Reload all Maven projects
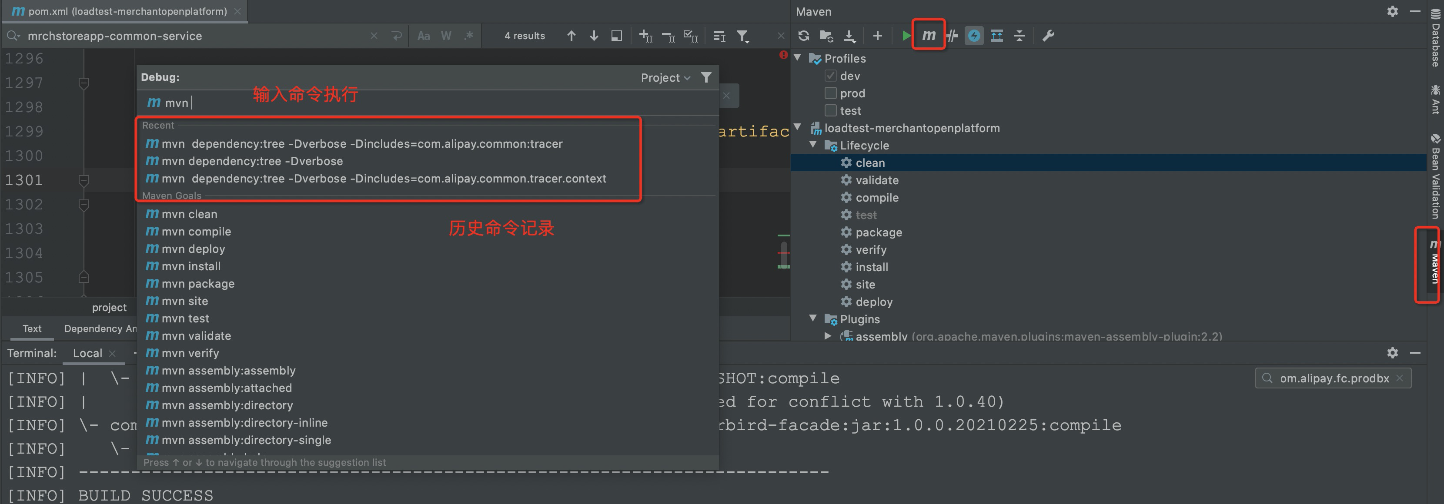 point(804,35)
